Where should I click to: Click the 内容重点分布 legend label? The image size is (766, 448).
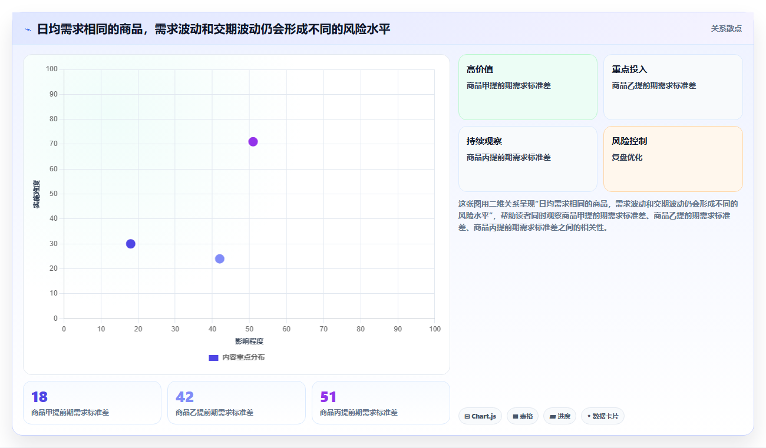[243, 357]
